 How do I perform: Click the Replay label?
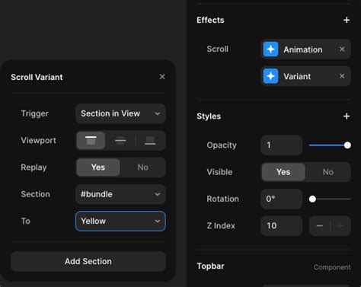click(x=34, y=167)
